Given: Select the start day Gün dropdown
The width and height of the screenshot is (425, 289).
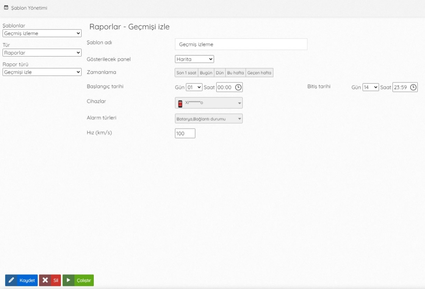Looking at the screenshot, I should 194,87.
